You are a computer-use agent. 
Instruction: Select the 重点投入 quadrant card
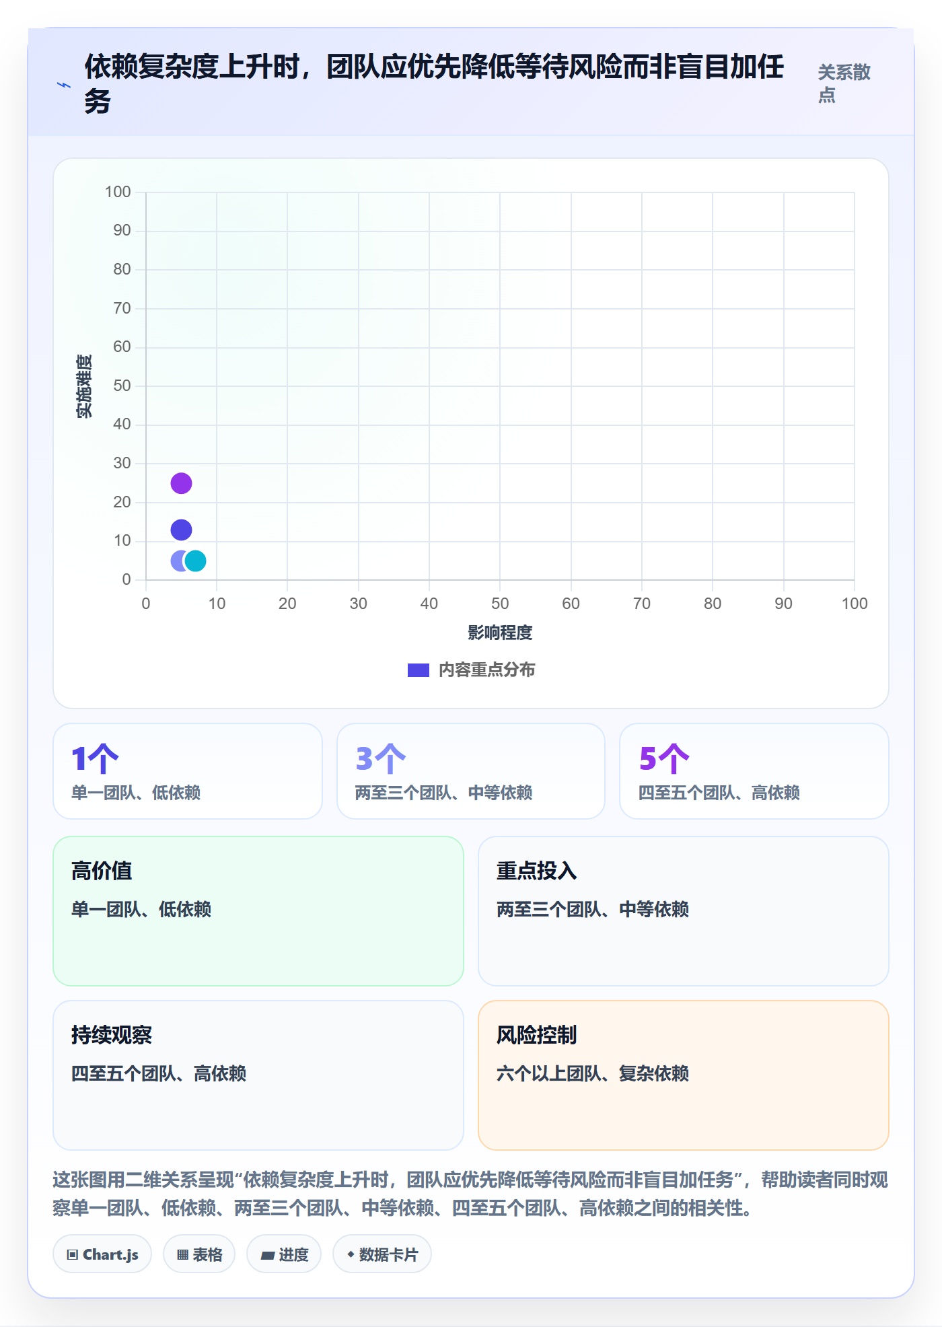pyautogui.click(x=684, y=911)
